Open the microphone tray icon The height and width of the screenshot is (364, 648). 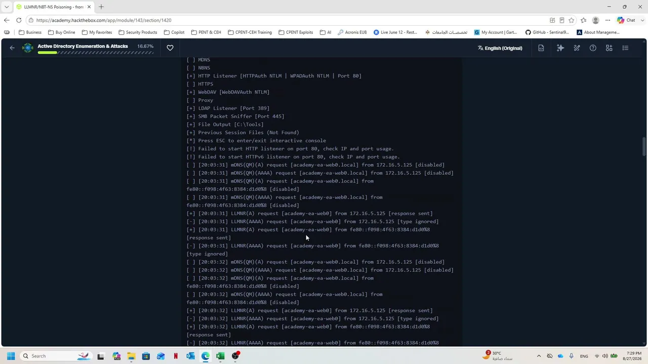pos(572,356)
